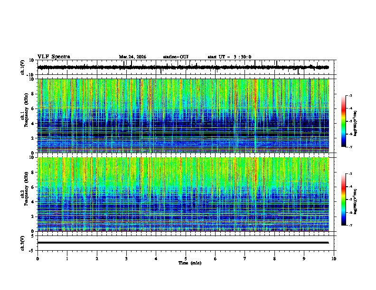Screen dimensions: 376x290
Task: Click time axis tick label "5"
Action: (186, 259)
